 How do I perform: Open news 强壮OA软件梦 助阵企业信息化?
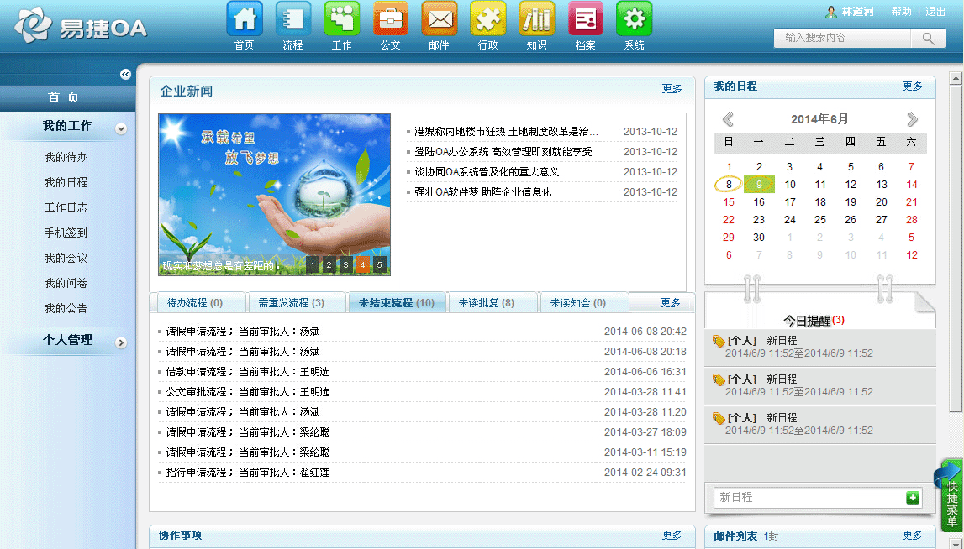tap(482, 192)
